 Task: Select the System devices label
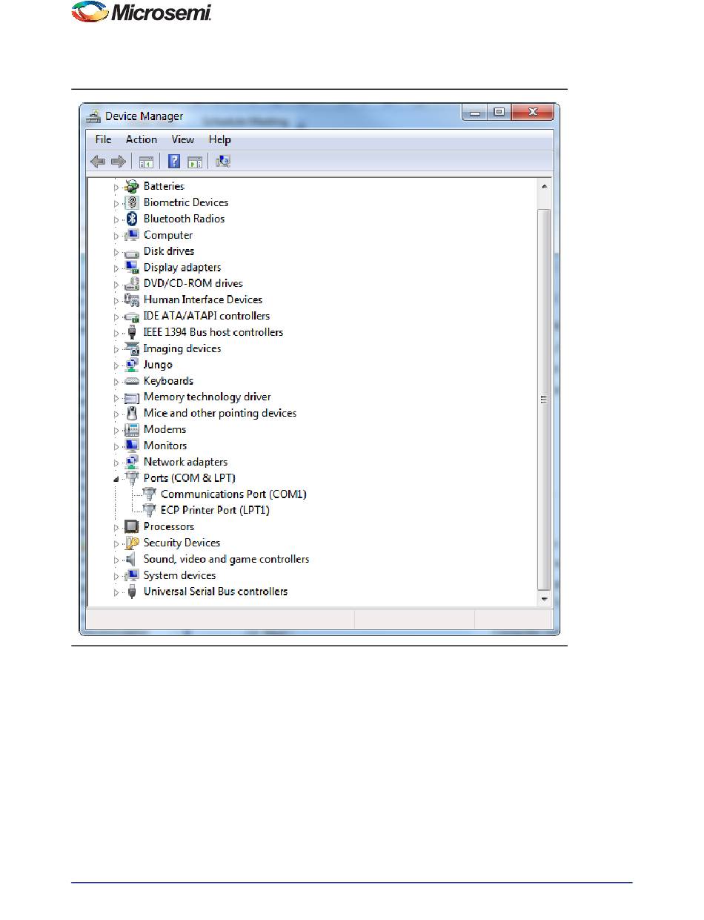click(179, 575)
